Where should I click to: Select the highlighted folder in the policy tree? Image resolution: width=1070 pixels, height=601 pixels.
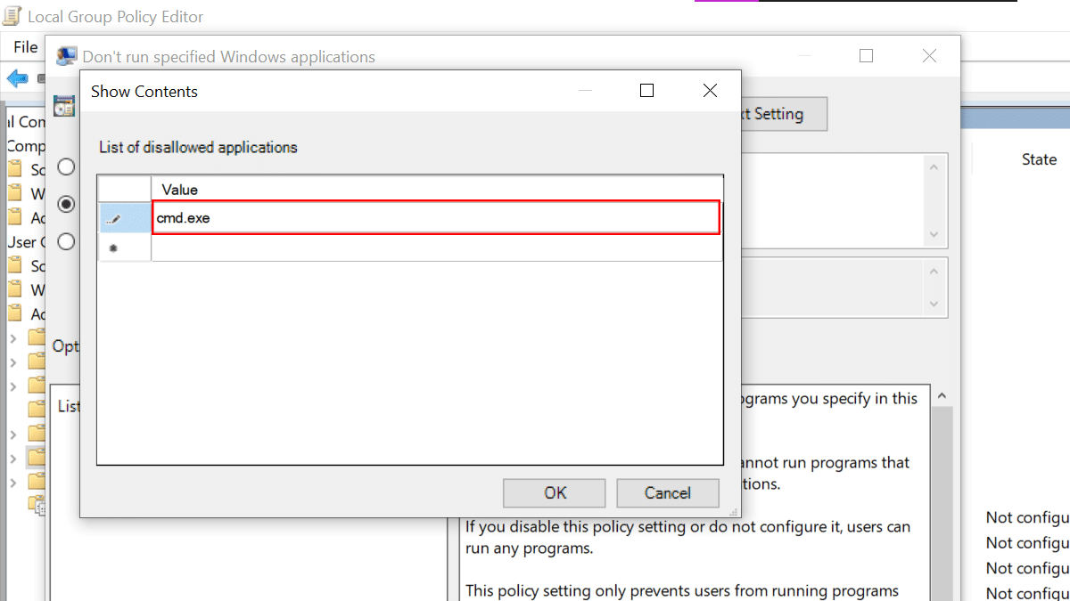(37, 458)
